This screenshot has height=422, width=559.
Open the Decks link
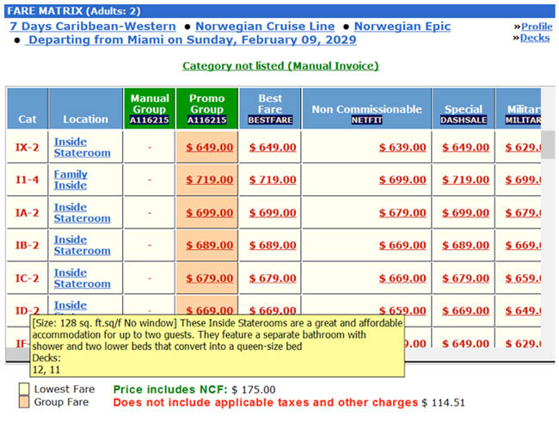[534, 38]
